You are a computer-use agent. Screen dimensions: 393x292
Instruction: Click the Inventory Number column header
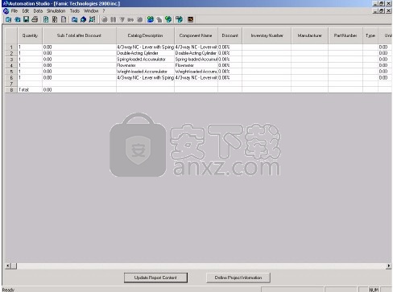pos(267,35)
